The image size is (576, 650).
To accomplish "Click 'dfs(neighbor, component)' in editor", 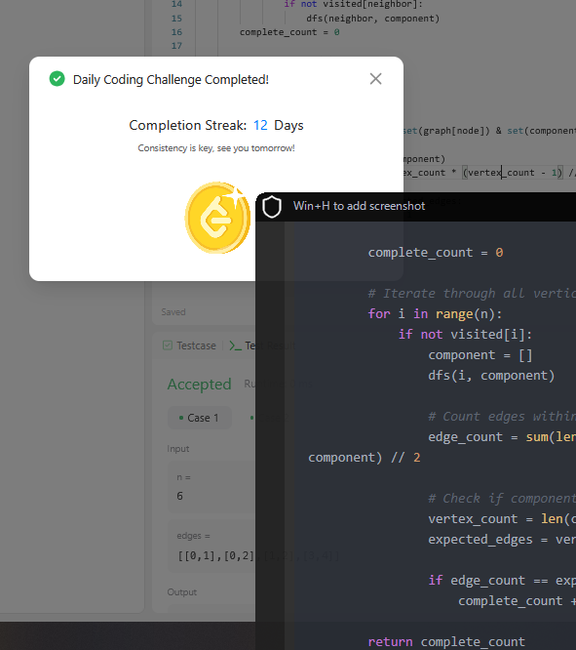I will (372, 19).
